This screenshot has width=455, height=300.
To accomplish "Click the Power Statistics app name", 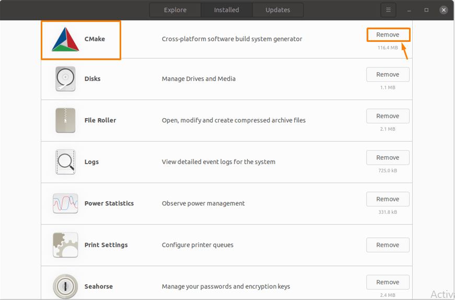I will (109, 203).
